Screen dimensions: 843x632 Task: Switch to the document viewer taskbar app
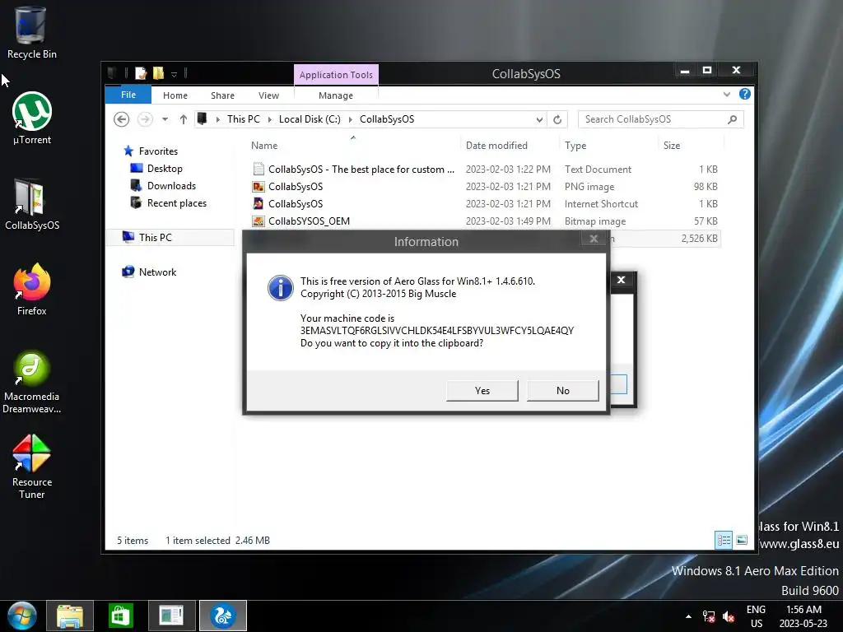(x=172, y=616)
